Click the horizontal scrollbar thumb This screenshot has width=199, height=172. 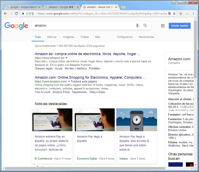85,168
